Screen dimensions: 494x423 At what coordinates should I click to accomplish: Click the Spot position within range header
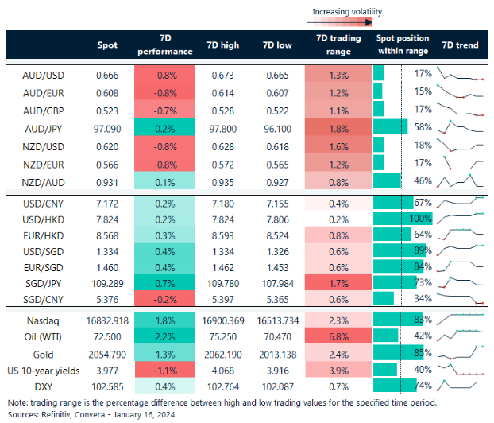[x=402, y=45]
